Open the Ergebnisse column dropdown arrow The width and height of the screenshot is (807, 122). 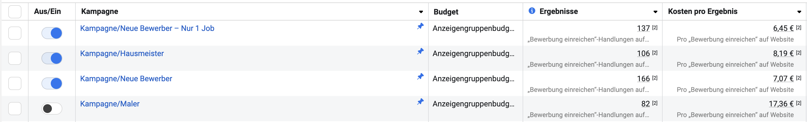tap(655, 12)
